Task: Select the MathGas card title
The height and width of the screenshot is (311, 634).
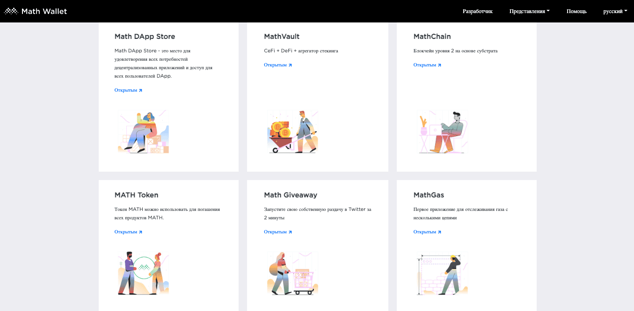Action: [429, 195]
